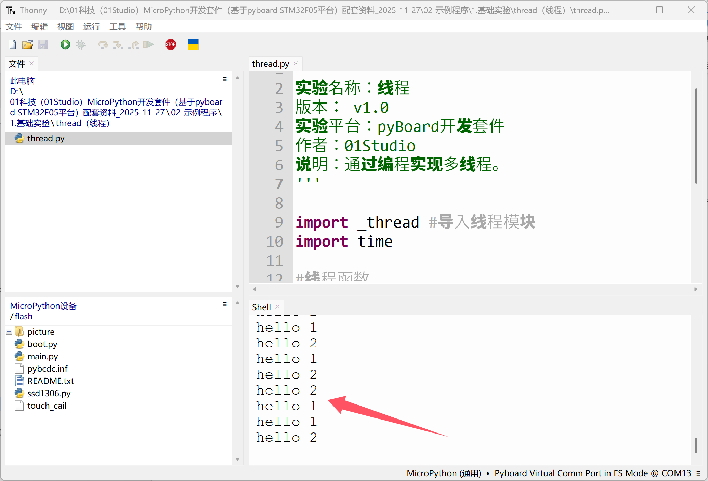Open the 运行 menu

[91, 27]
